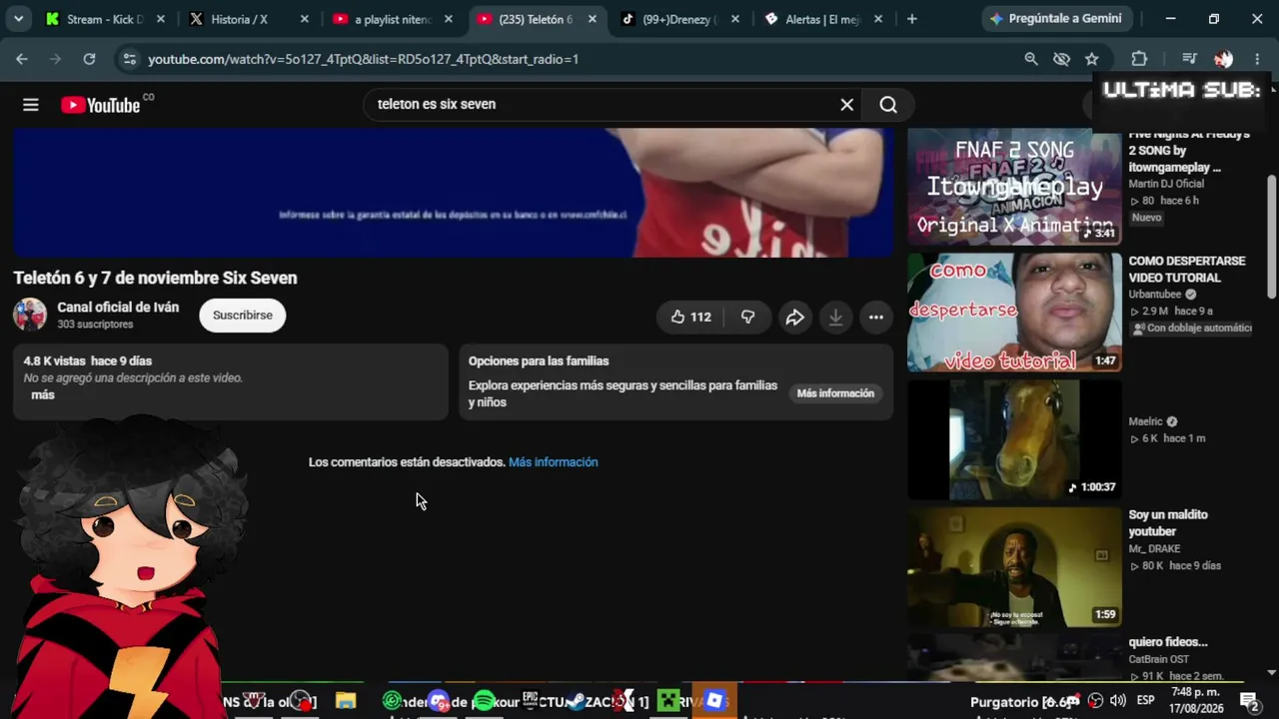
Task: Close the 'Alertas' tab
Action: coord(879,19)
